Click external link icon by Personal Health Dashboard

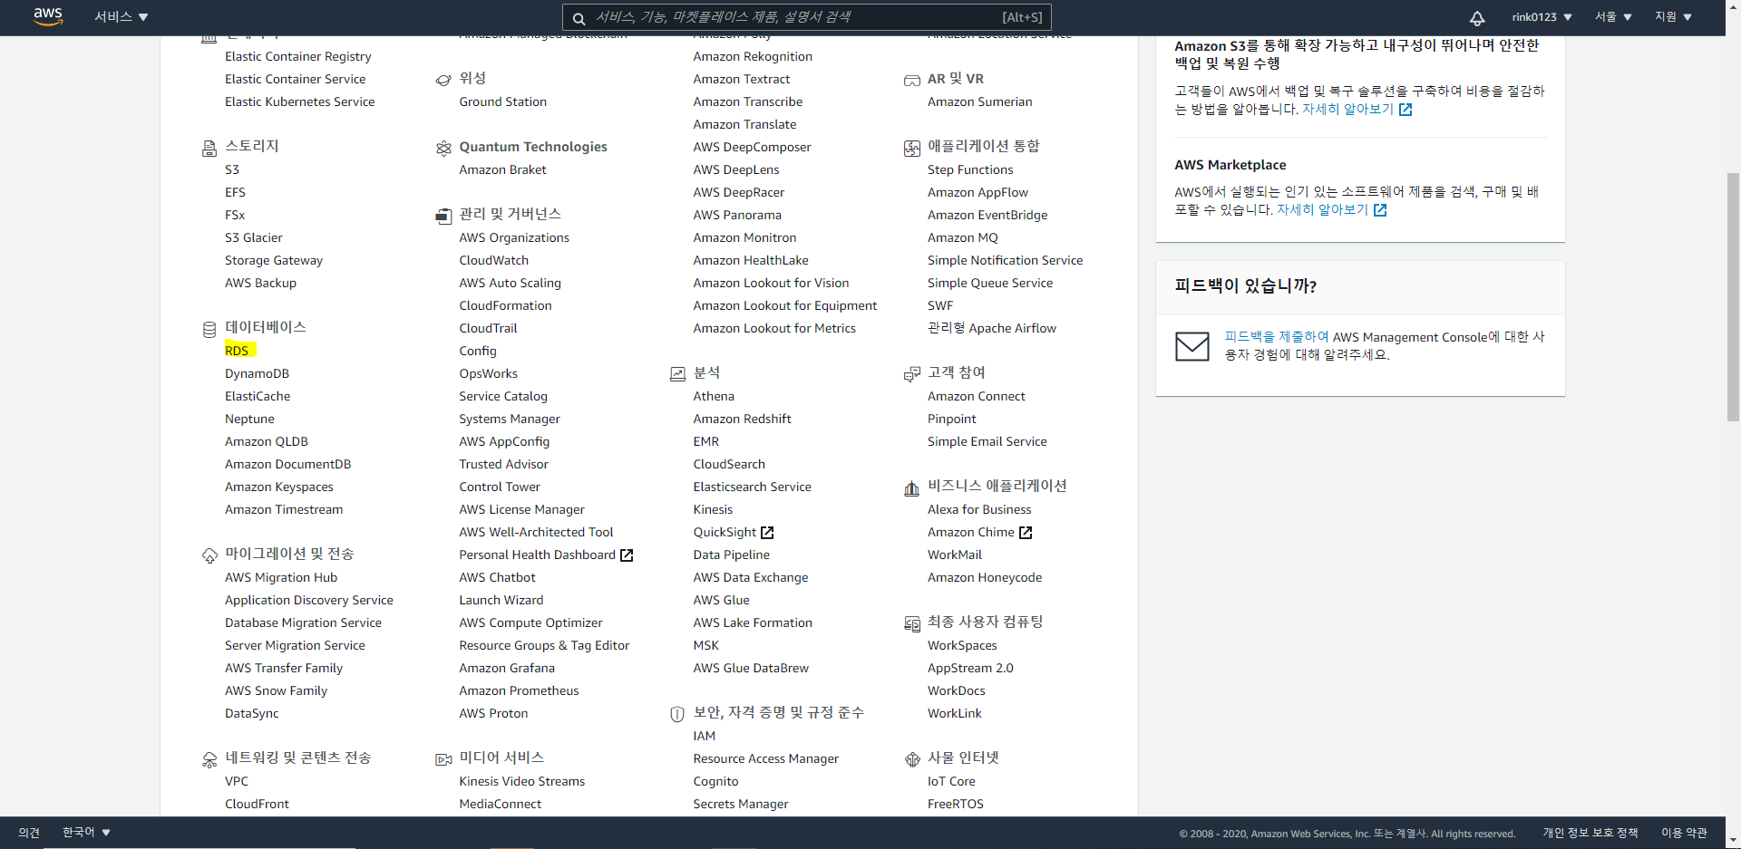click(627, 555)
